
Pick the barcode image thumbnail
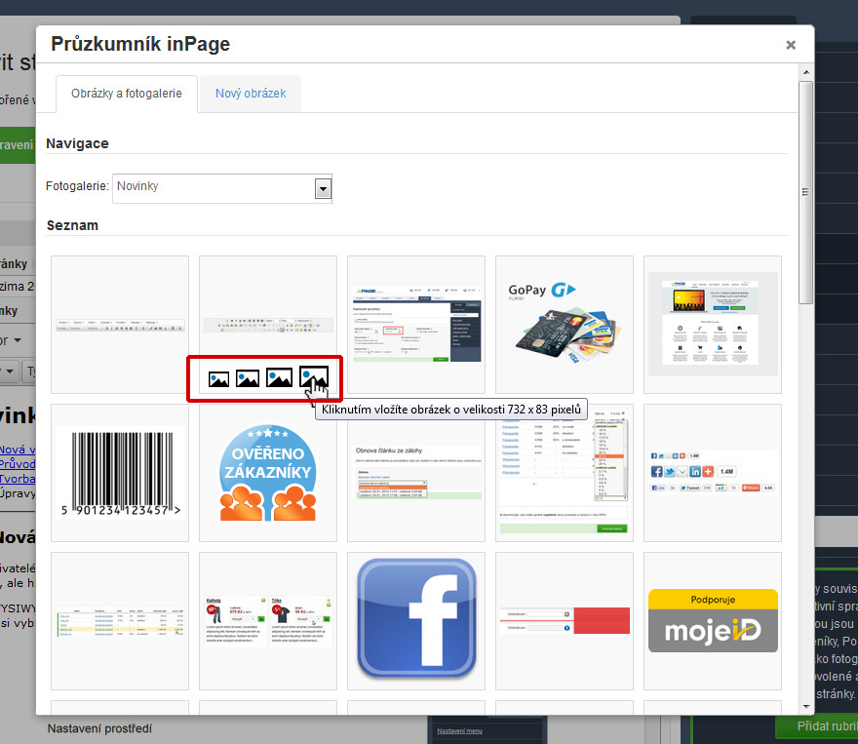(x=120, y=473)
